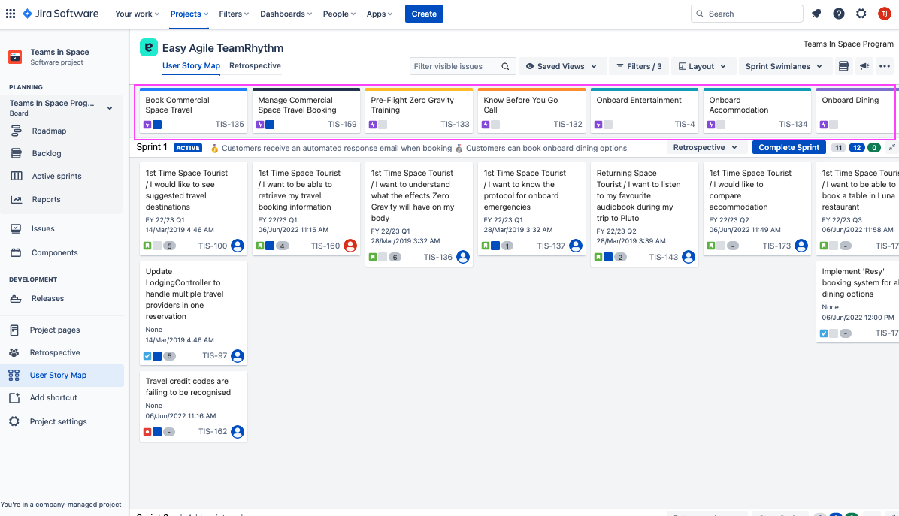Open the Sprint Swimlanes dropdown
Viewport: 899px width, 516px height.
782,66
